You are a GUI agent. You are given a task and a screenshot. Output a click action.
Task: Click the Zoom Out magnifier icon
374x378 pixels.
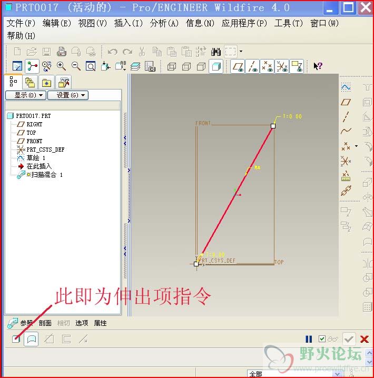tap(76, 66)
